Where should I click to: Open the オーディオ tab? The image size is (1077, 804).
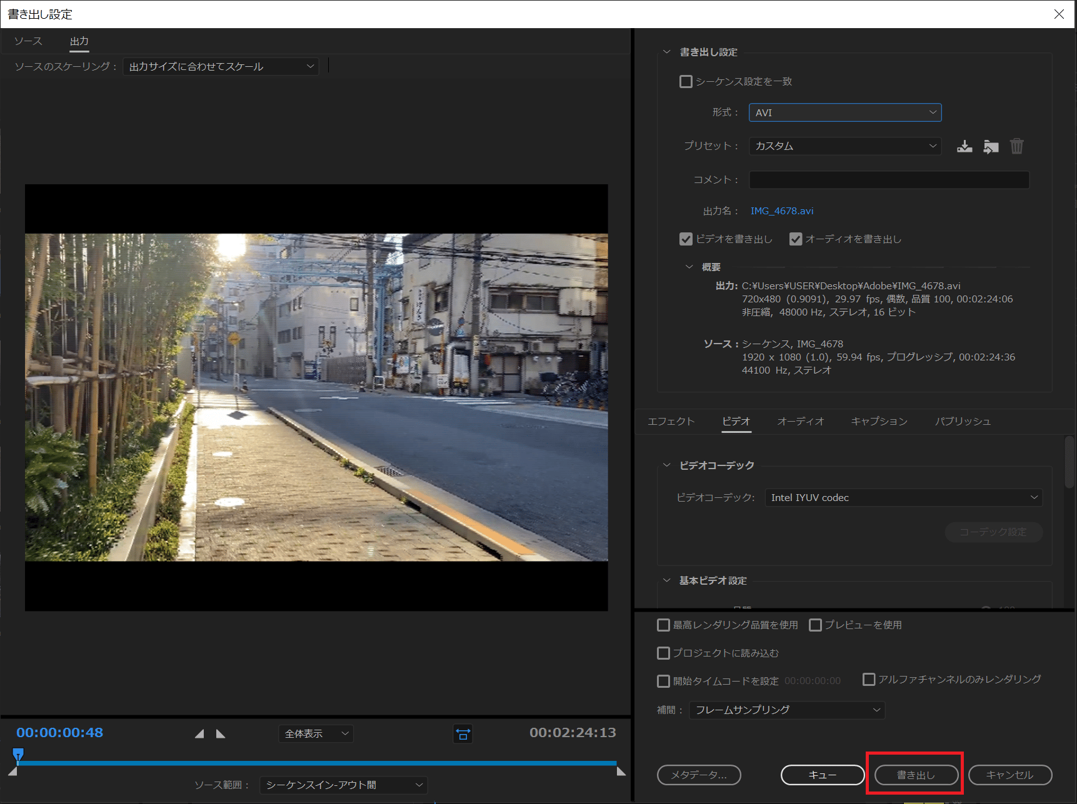click(801, 422)
